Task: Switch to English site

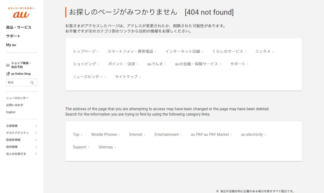Action: [x=10, y=112]
